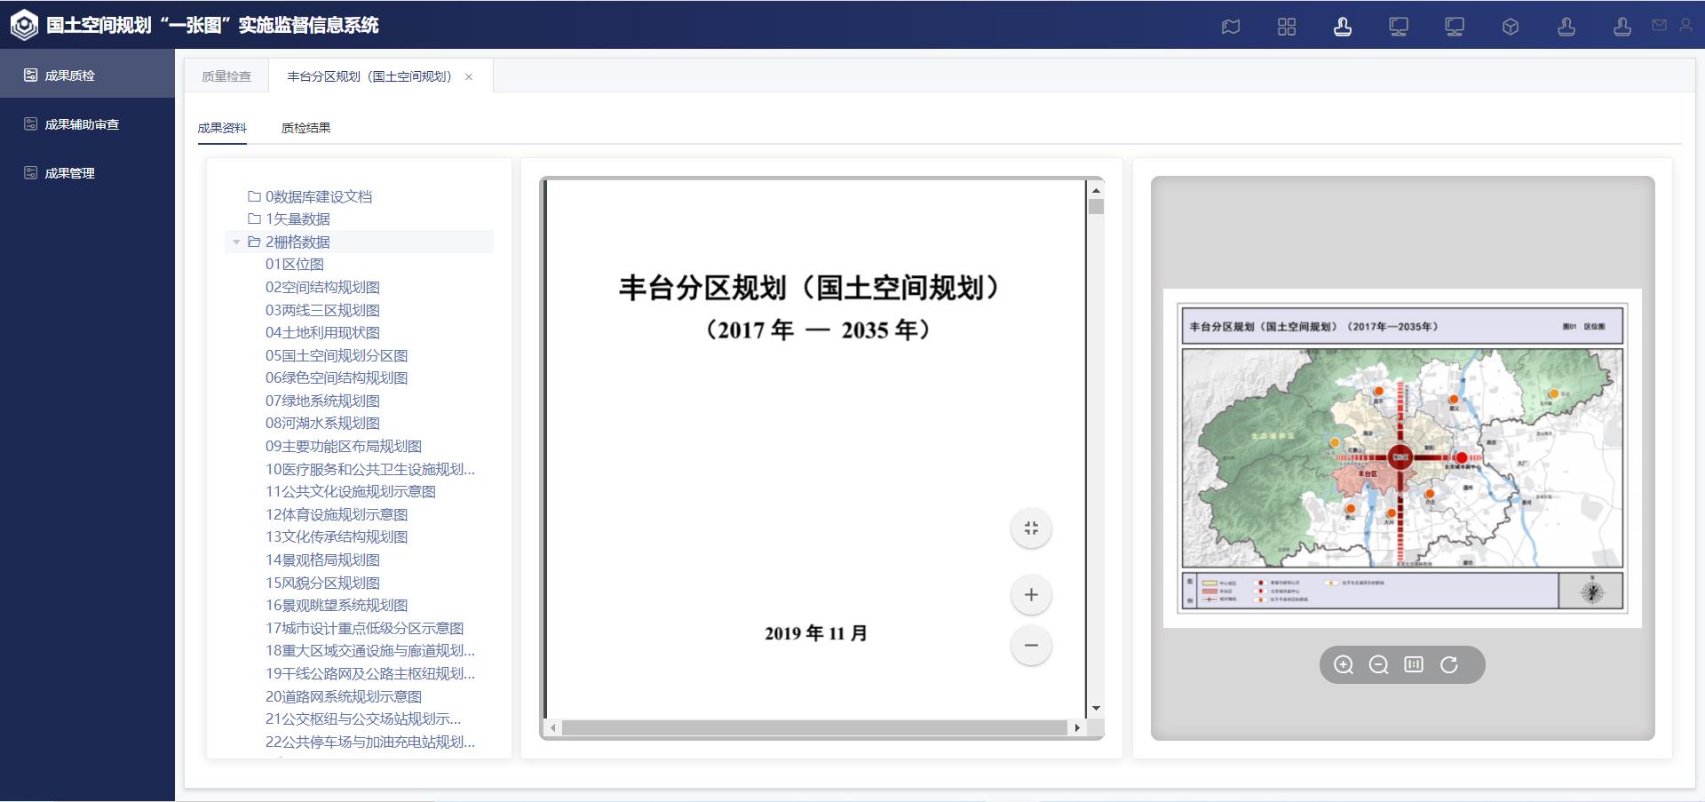Select 05国土空间规划分区图 in the tree

[x=336, y=355]
